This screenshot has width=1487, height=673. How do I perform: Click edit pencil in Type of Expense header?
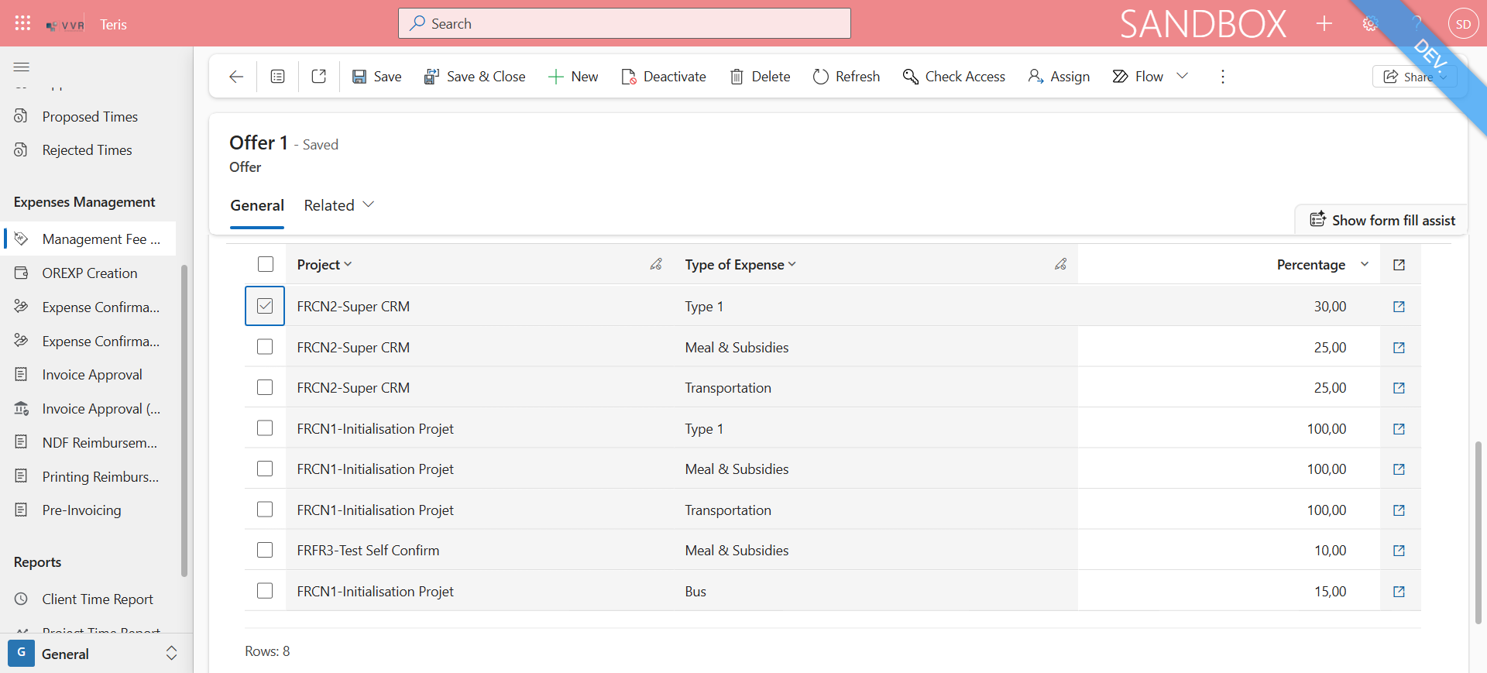point(1060,264)
